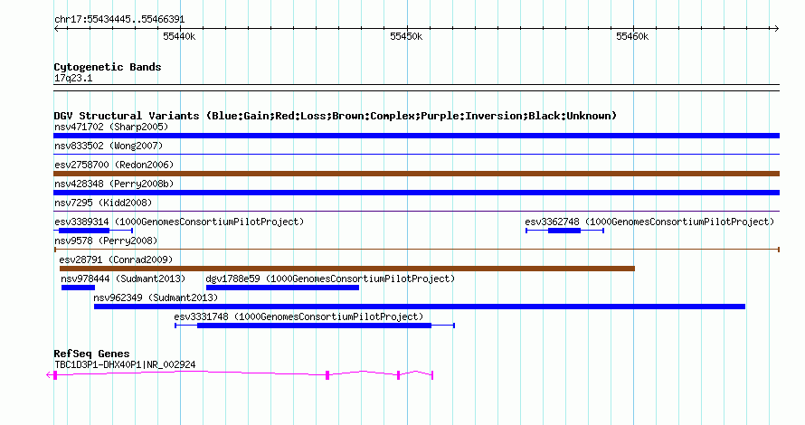Click the nsv471702 (Sharp2005) blue gain bar
The height and width of the screenshot is (425, 805).
pyautogui.click(x=416, y=136)
